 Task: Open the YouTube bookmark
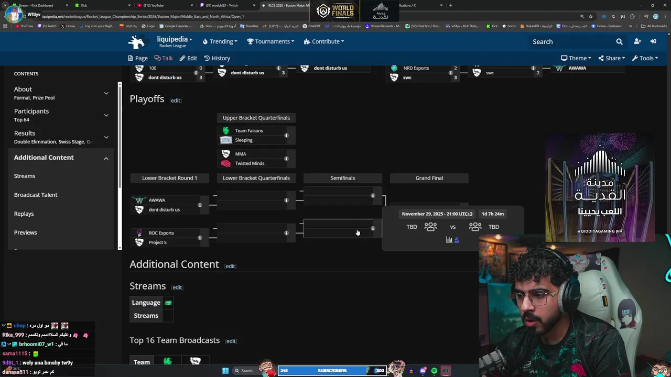click(25, 26)
